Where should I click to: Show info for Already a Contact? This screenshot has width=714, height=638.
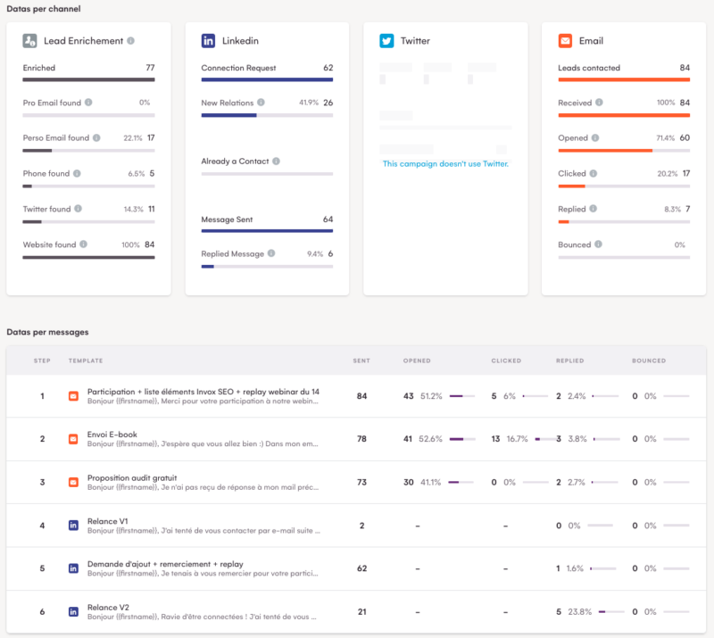click(x=276, y=162)
